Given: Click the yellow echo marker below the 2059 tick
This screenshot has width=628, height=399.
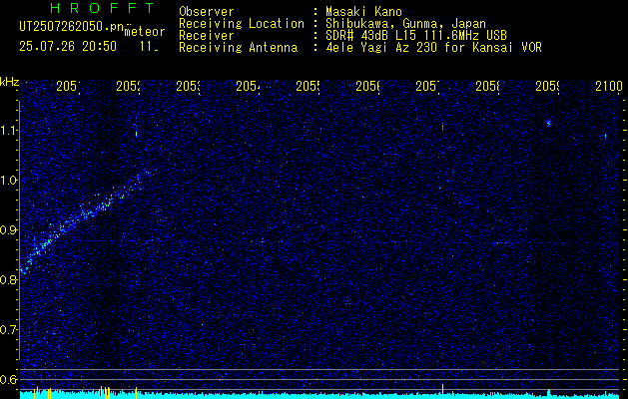Looking at the screenshot, I should (x=548, y=394).
